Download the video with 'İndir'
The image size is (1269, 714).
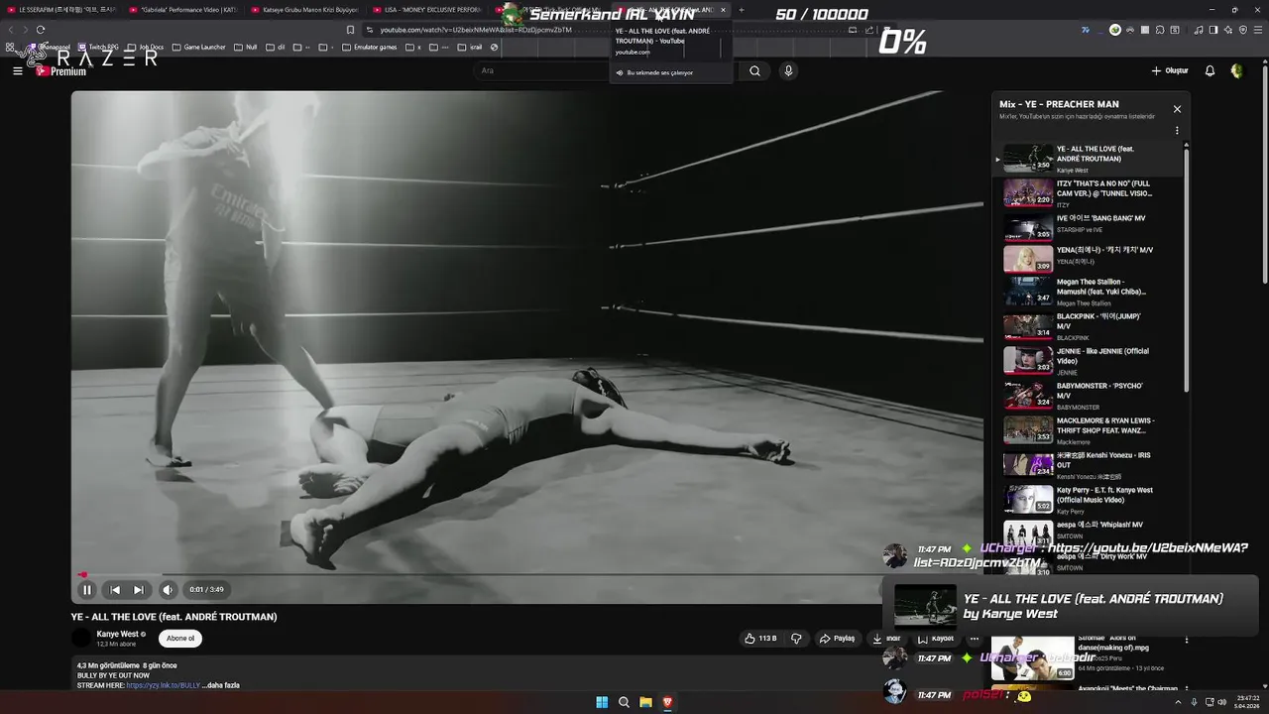(886, 639)
